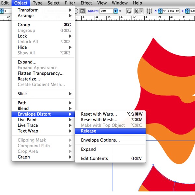Choose Envelope Options... in the submenu

pyautogui.click(x=110, y=140)
